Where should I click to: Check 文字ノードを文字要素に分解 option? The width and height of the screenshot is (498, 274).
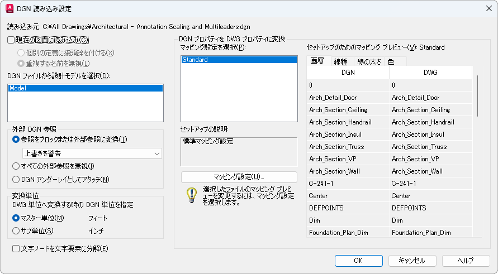coord(16,249)
